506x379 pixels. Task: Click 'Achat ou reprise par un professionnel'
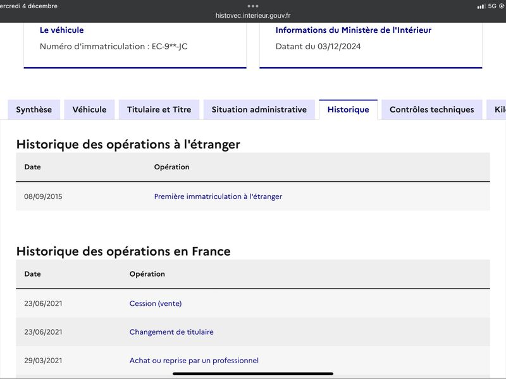pyautogui.click(x=194, y=360)
